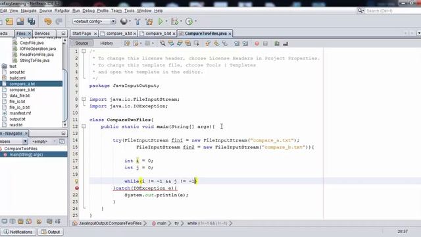Click the Find Next Occurrence icon
The image size is (421, 237).
point(180,43)
